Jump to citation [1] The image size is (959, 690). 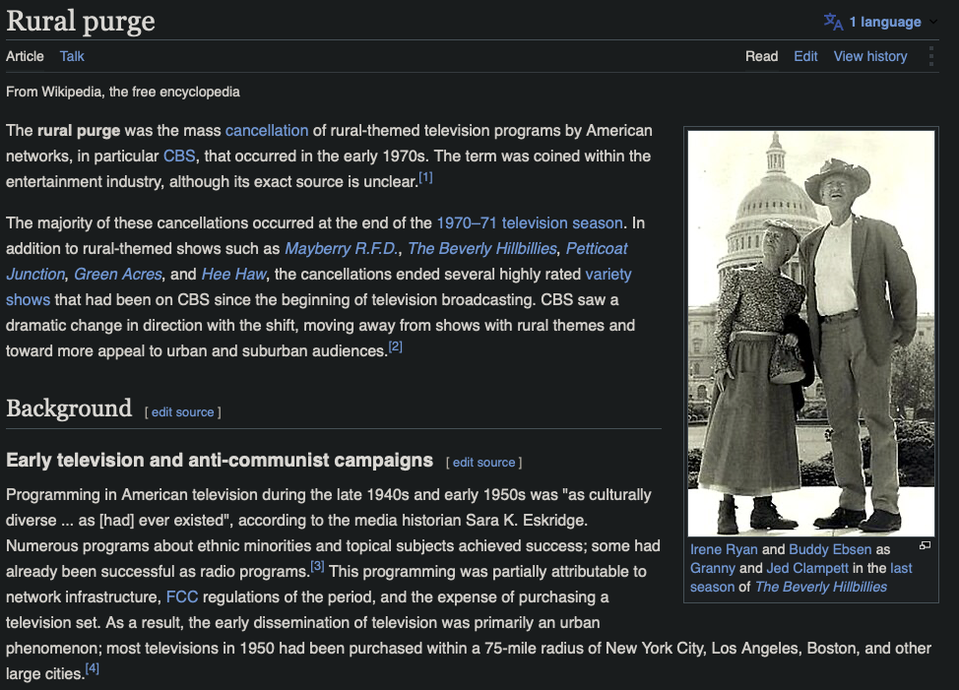coord(425,177)
